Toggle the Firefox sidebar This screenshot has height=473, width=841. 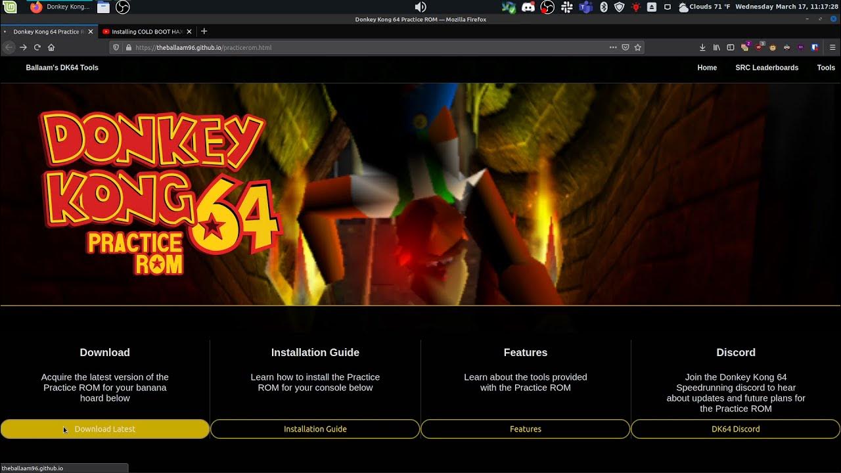point(731,47)
